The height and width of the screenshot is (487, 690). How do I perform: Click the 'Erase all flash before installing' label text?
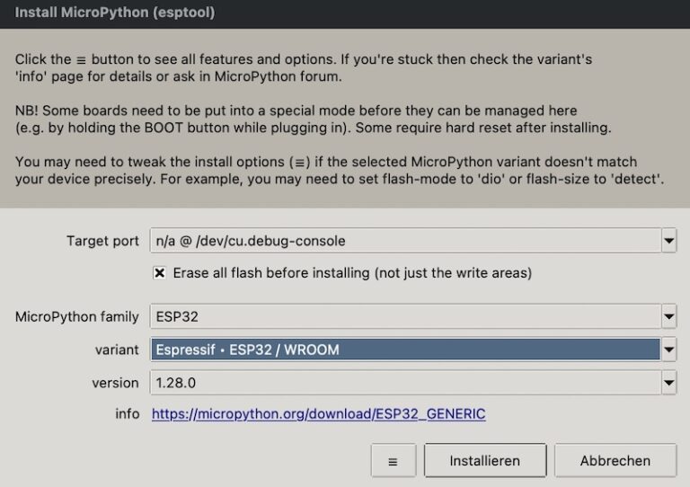352,273
